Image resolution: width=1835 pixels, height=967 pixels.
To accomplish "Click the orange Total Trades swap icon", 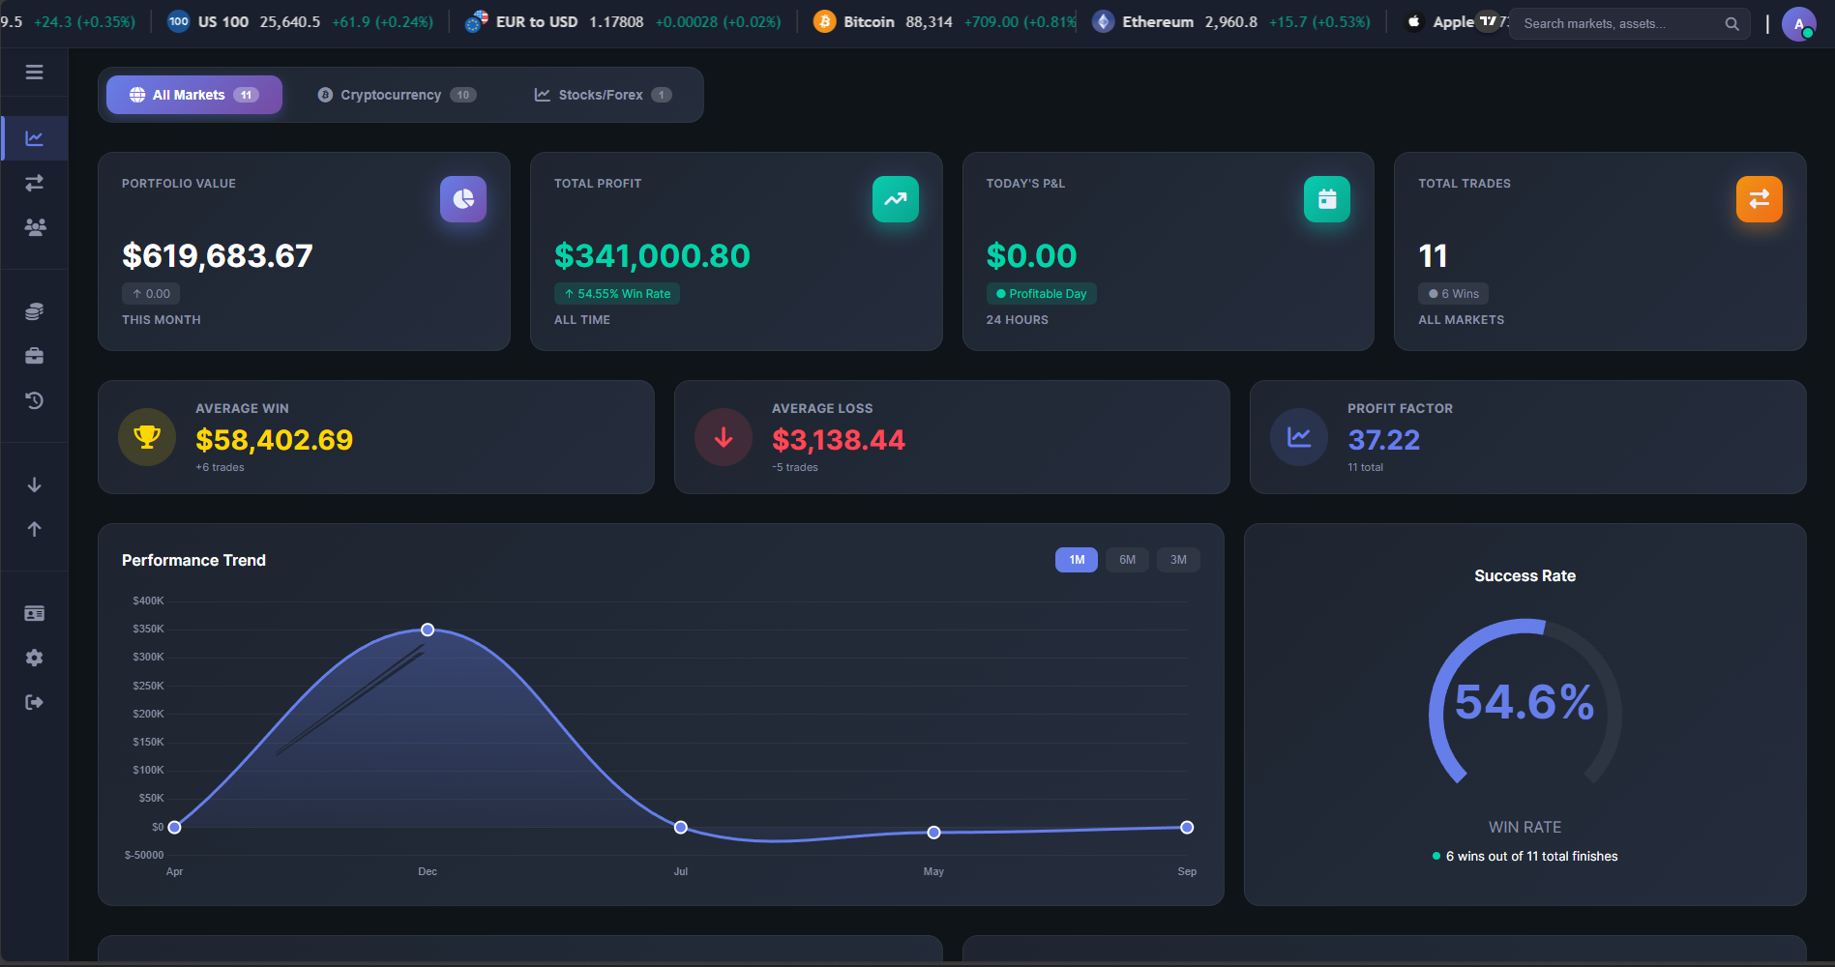I will pyautogui.click(x=1759, y=199).
